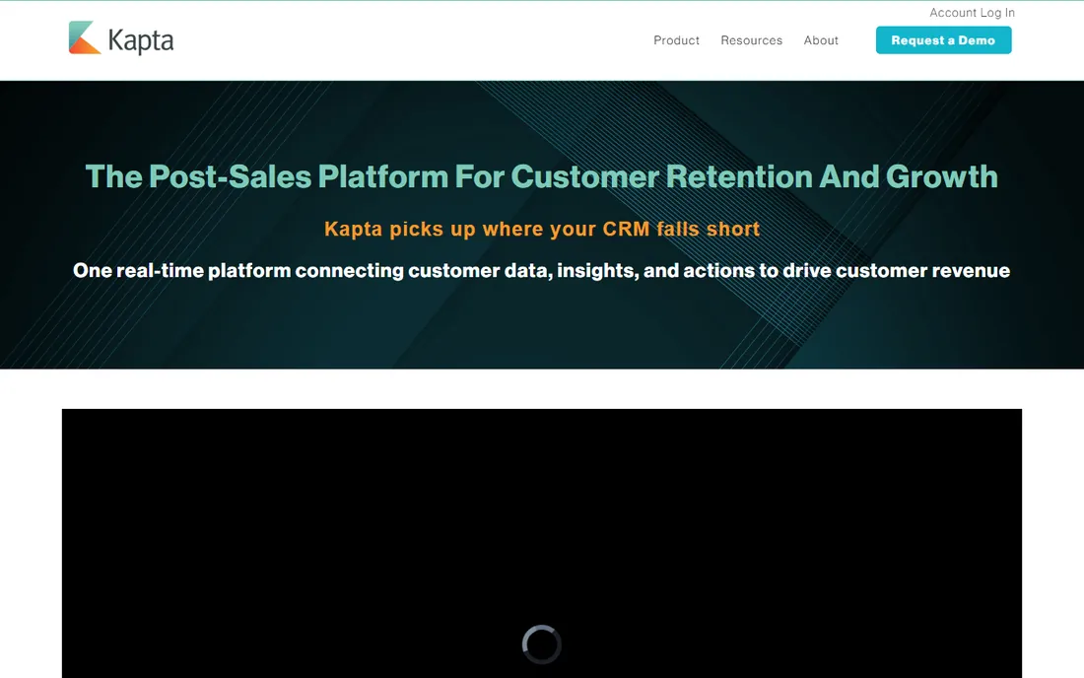1084x678 pixels.
Task: Click the loading video player area
Action: (541, 543)
